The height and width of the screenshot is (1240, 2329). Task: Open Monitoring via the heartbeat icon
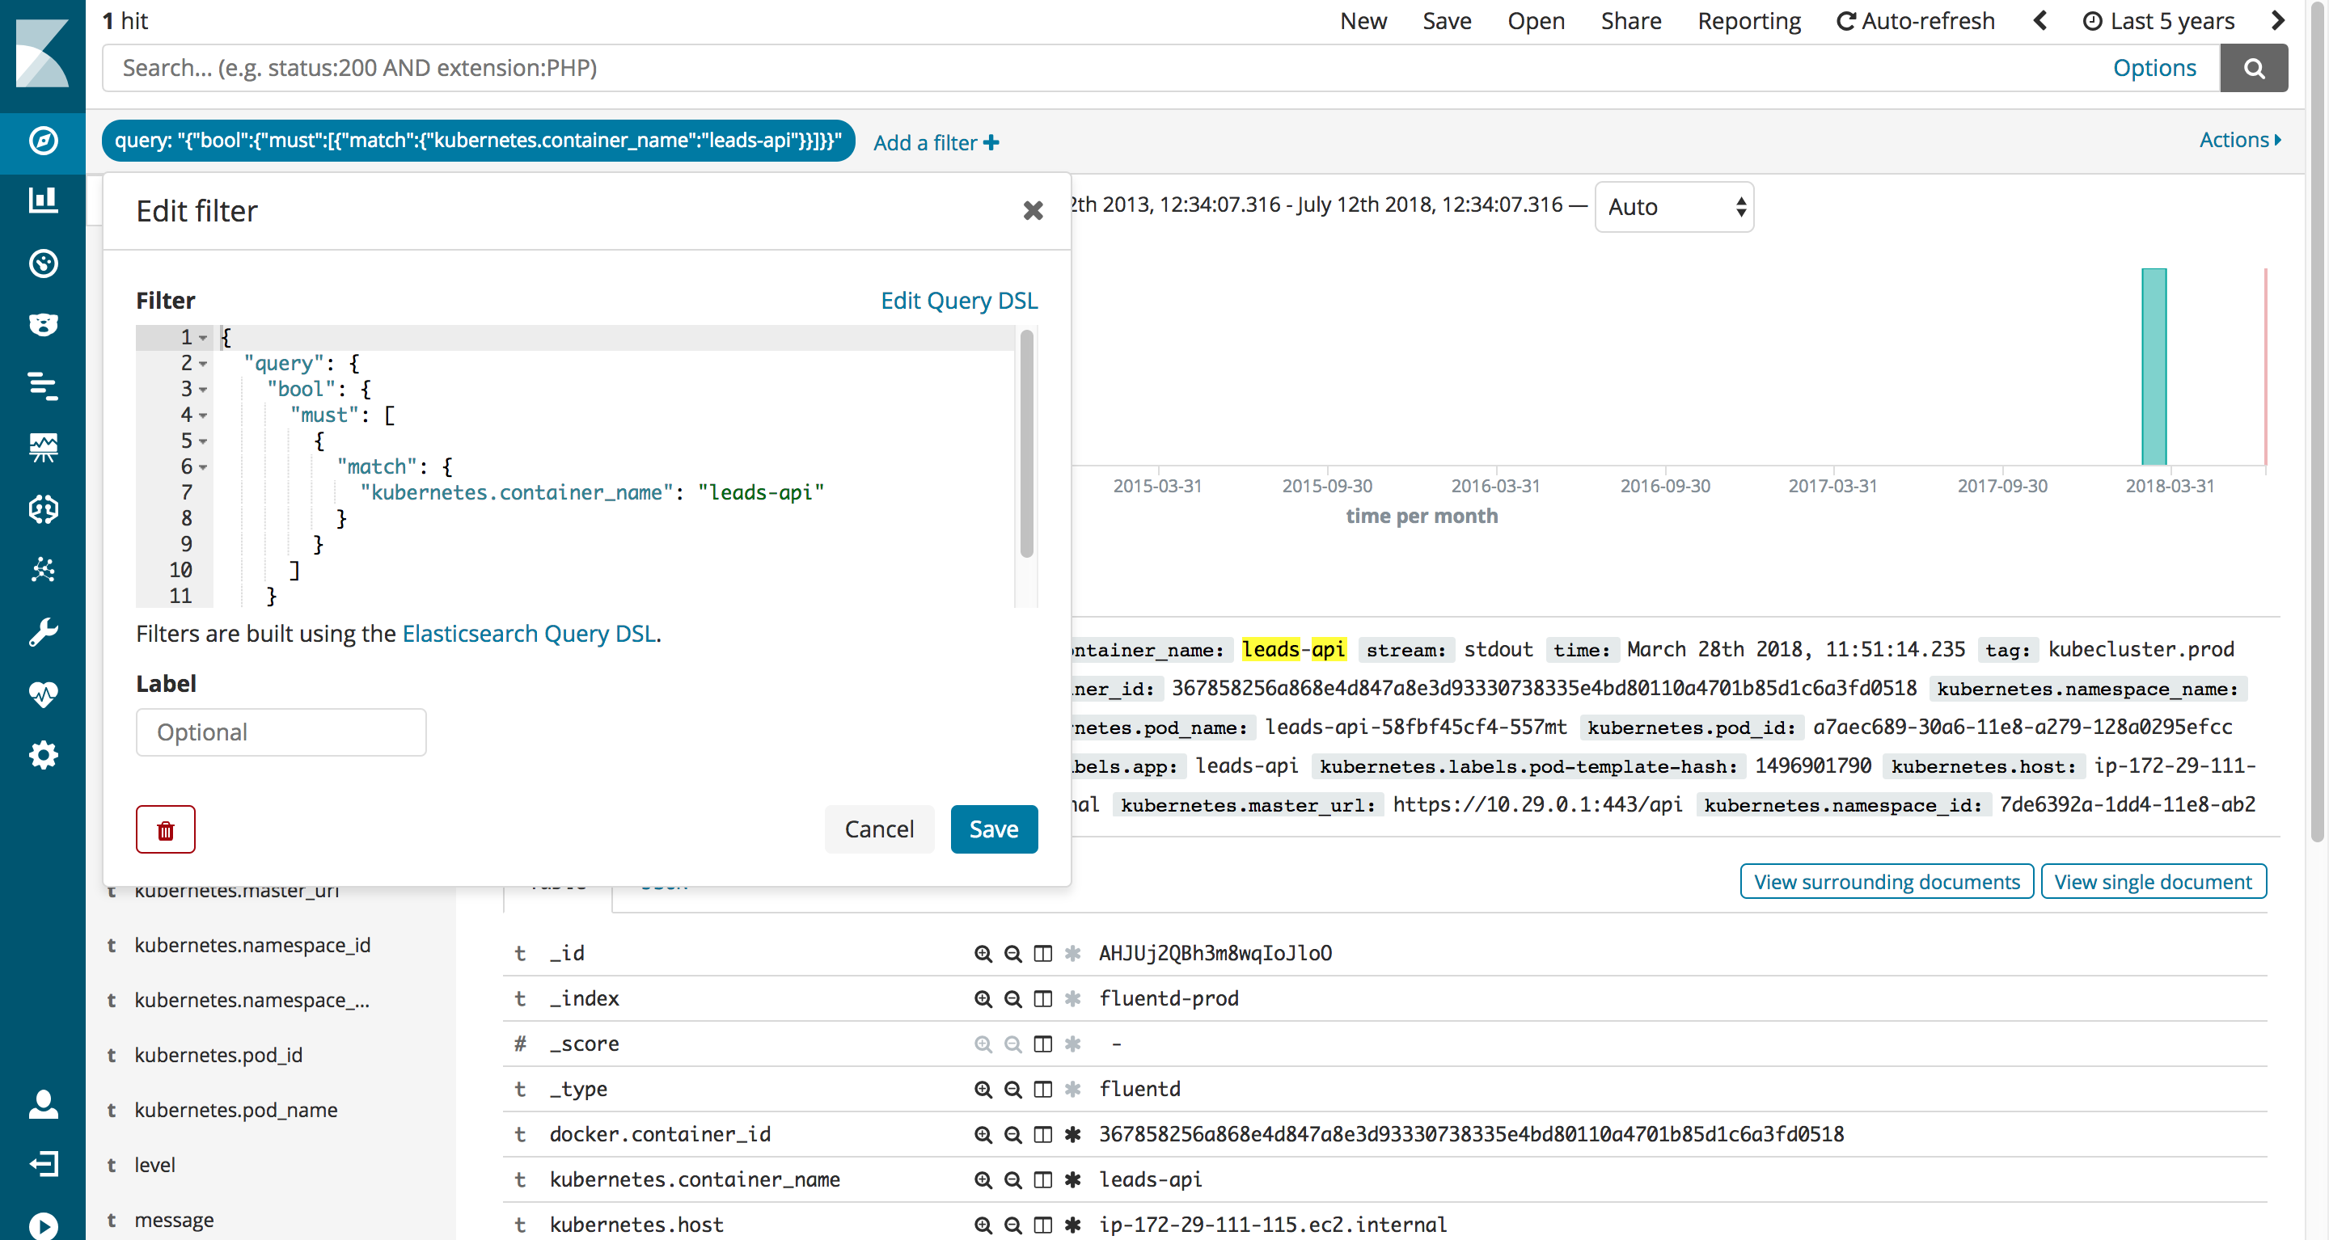(44, 694)
